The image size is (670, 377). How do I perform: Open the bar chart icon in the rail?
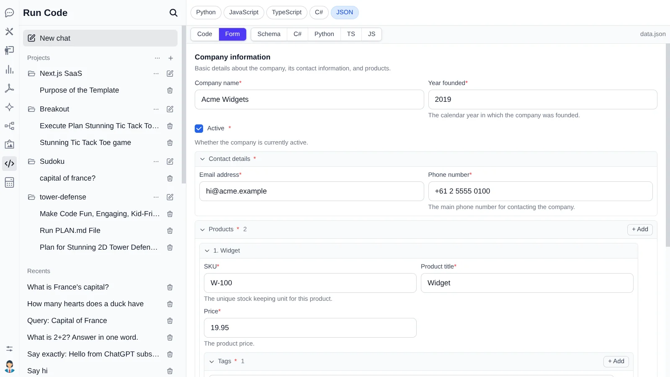pos(9,70)
